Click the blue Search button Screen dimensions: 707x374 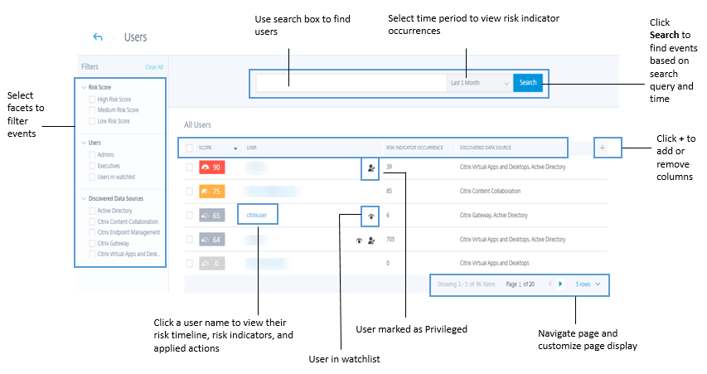(528, 83)
